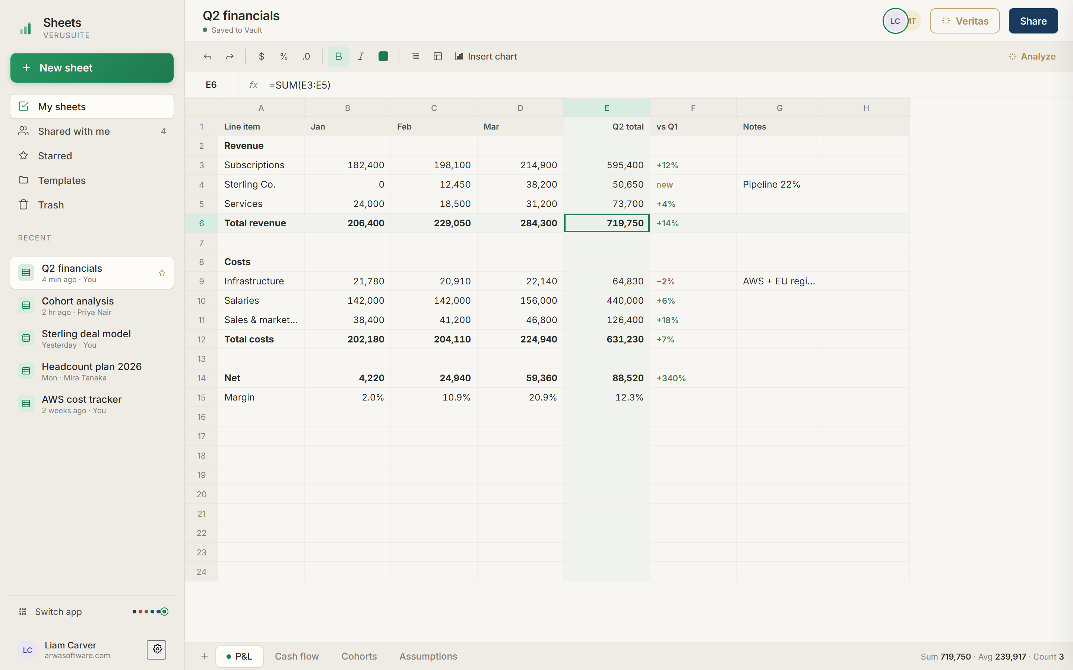Screen dimensions: 1073x670
Task: Click the 'AWS + EU regi...' note cell
Action: click(779, 281)
